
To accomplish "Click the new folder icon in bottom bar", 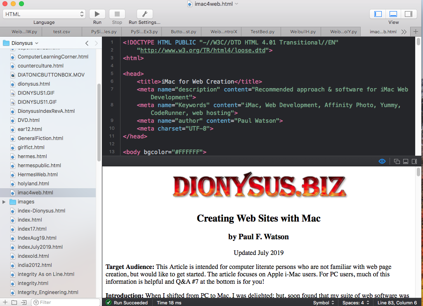I will [x=13, y=302].
